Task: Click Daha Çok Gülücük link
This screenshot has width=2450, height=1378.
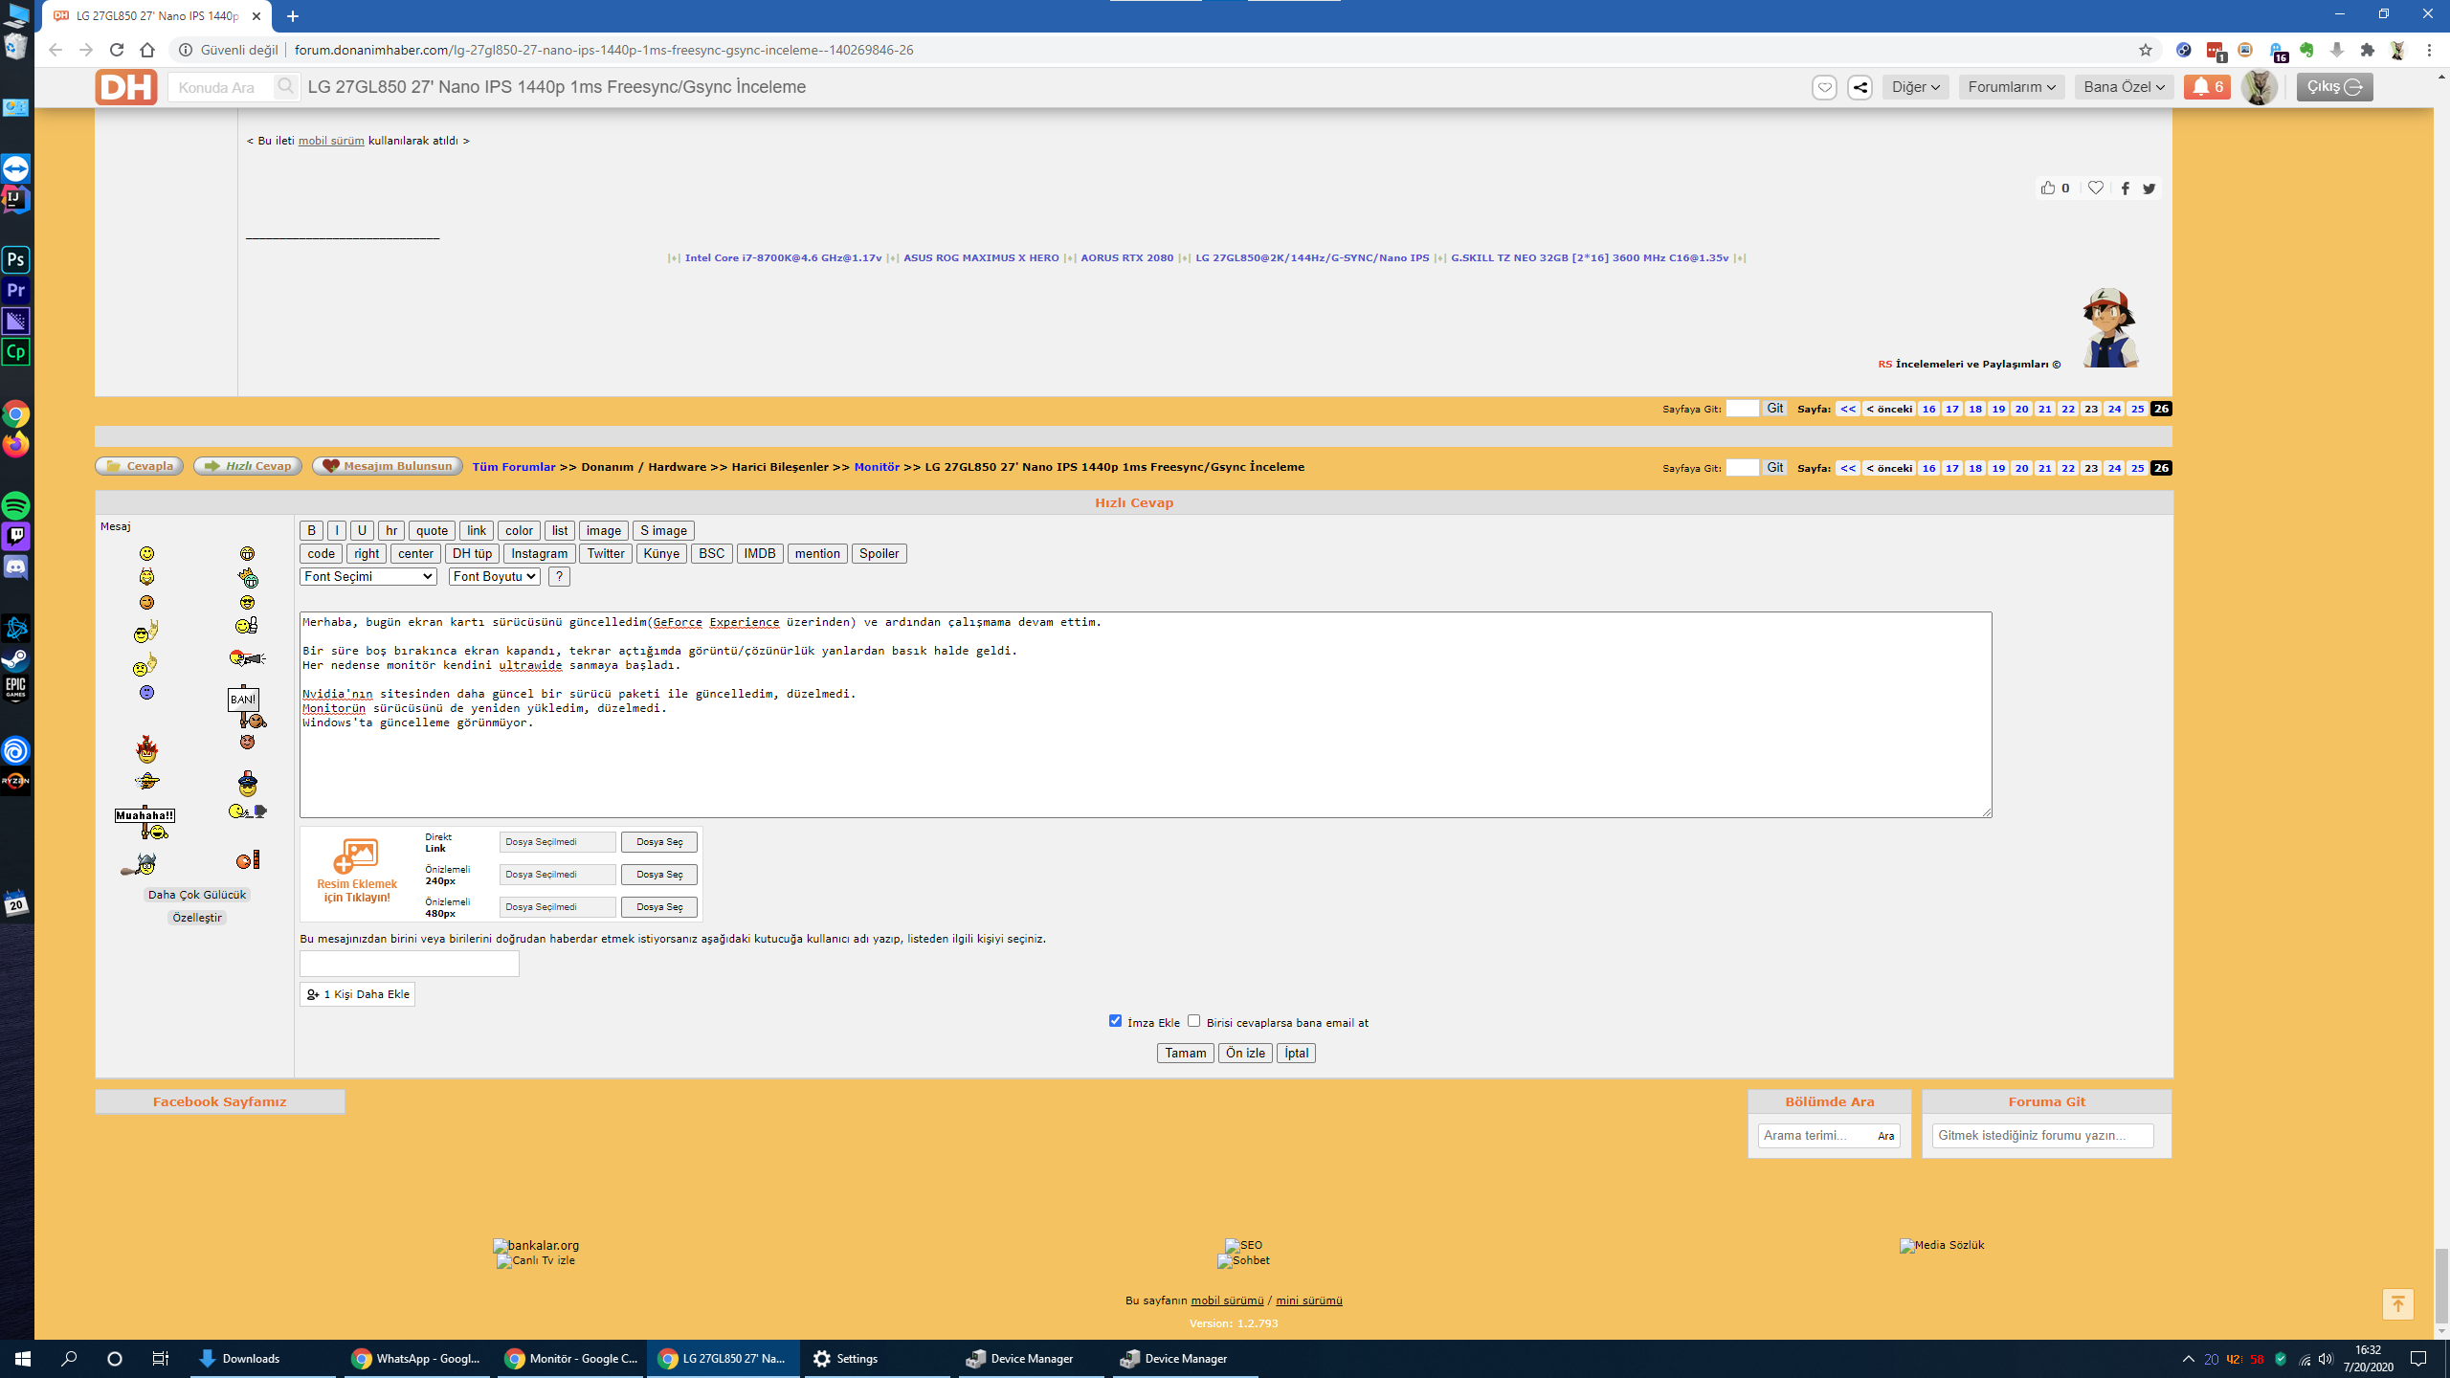Action: click(x=197, y=895)
